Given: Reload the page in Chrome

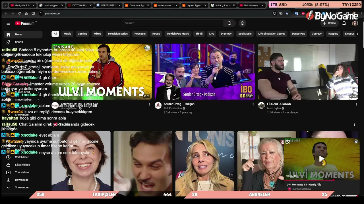Looking at the screenshot, I should click(x=19, y=13).
